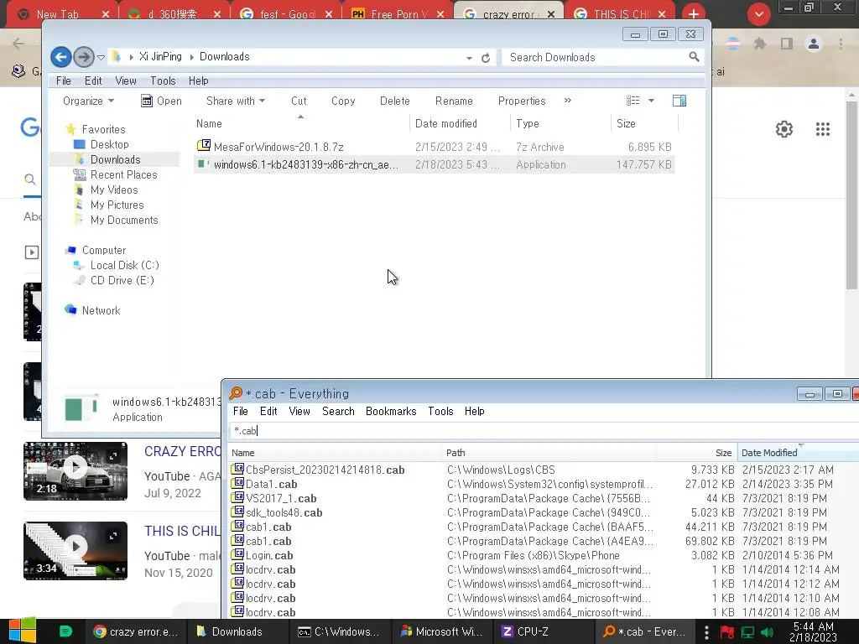Image resolution: width=859 pixels, height=644 pixels.
Task: Click Delete in the Explorer toolbar
Action: tap(395, 101)
